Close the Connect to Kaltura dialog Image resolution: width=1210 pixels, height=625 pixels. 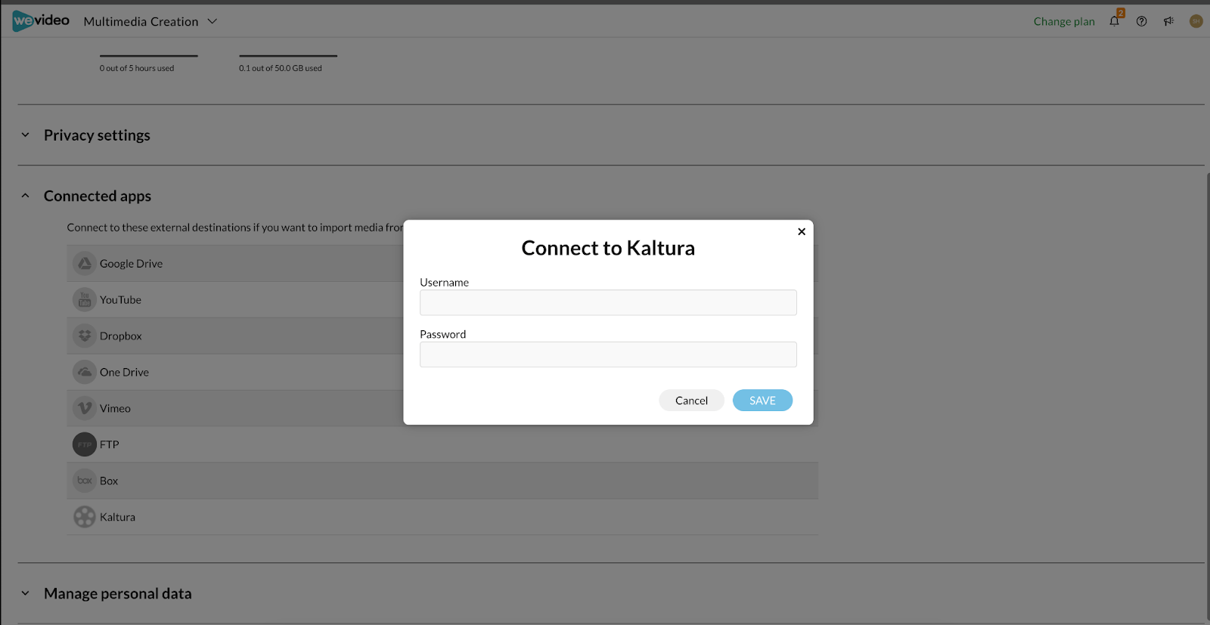(x=802, y=232)
